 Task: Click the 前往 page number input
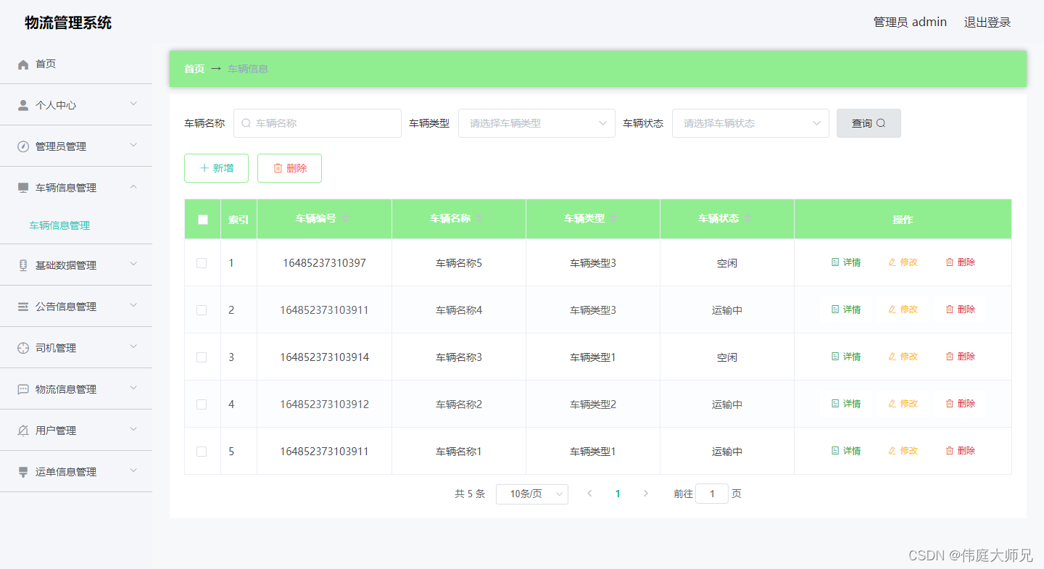pyautogui.click(x=712, y=494)
